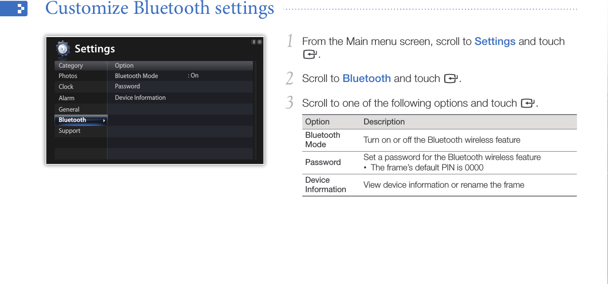The height and width of the screenshot is (284, 608).
Task: Open Device Information in Settings screen
Action: tap(140, 98)
